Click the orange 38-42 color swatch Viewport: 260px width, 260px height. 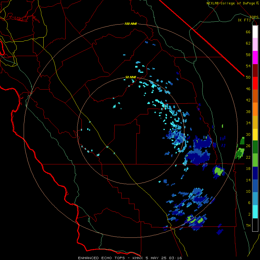(255, 109)
